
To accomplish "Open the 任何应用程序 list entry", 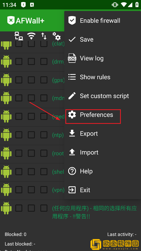I will (95, 212).
